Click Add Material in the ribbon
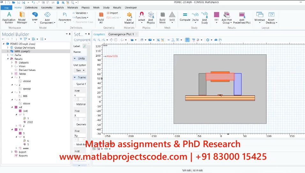The image size is (305, 173). (x=129, y=17)
